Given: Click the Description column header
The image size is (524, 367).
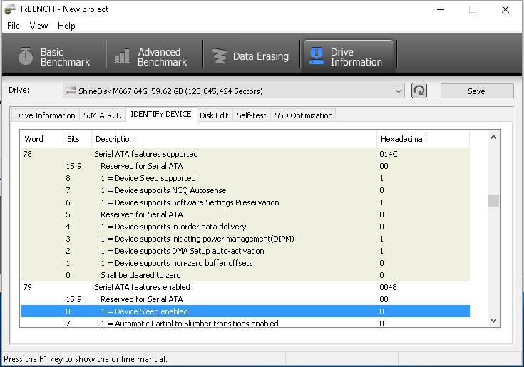Looking at the screenshot, I should click(114, 139).
